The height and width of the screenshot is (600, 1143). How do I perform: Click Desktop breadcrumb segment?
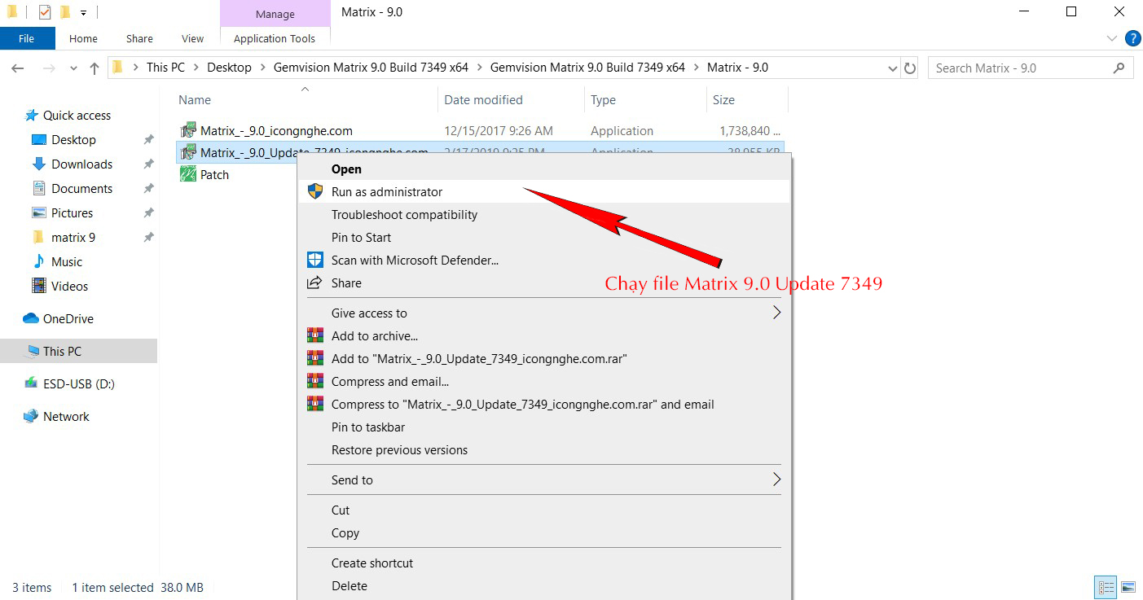(x=229, y=68)
